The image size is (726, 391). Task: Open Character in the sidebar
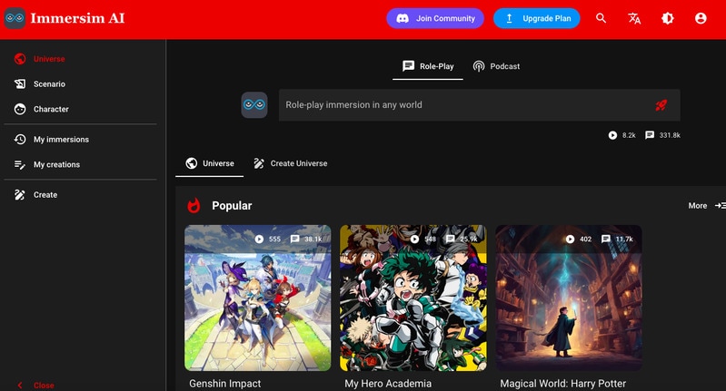(51, 110)
